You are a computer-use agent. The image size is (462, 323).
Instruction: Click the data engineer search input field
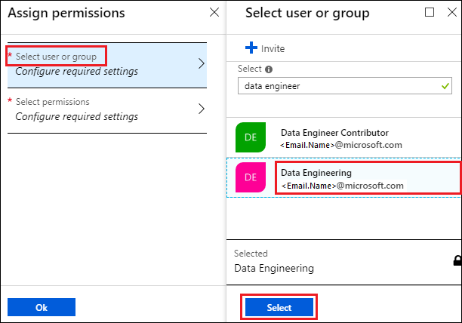coord(345,86)
